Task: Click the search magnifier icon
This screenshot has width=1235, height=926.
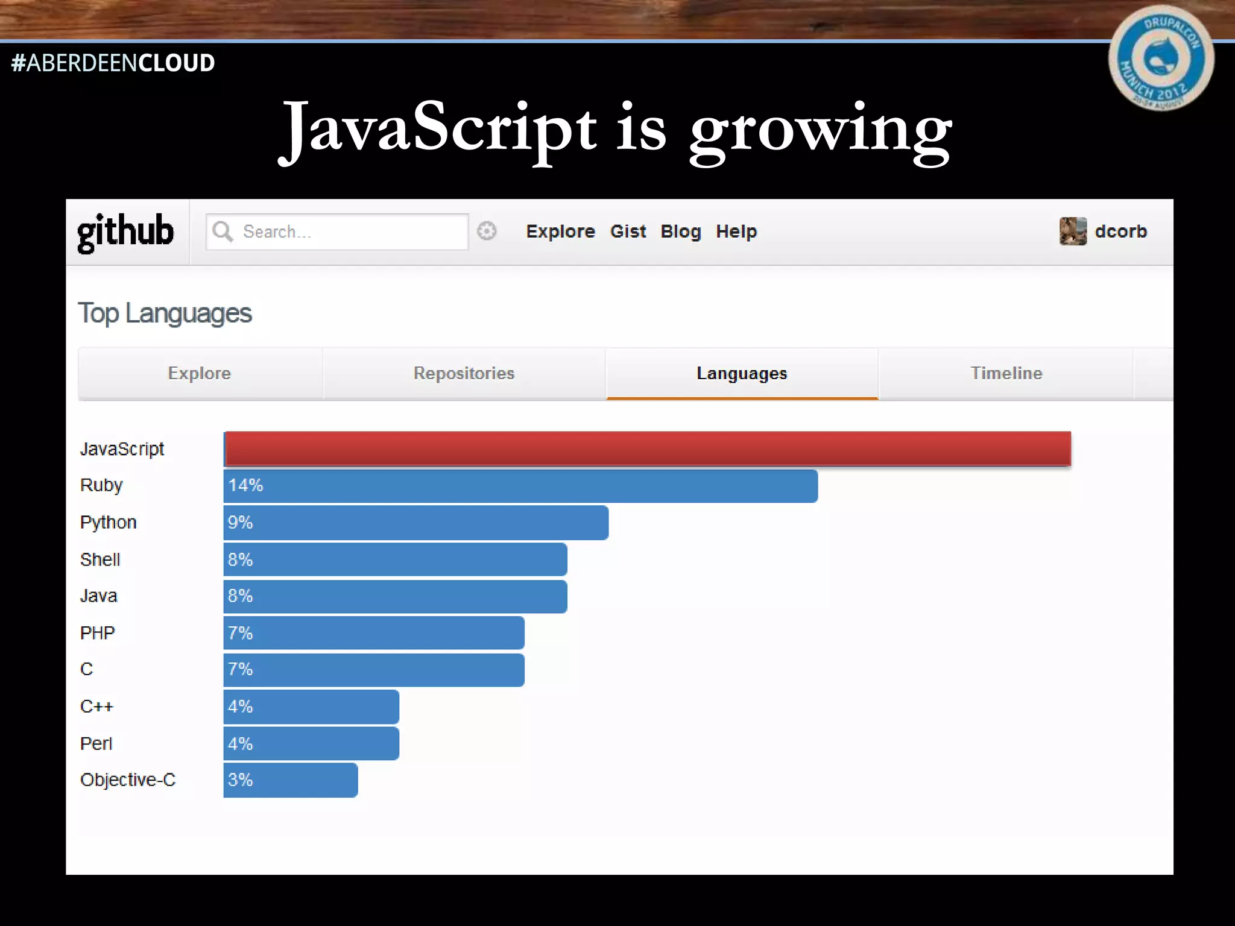Action: pyautogui.click(x=223, y=231)
